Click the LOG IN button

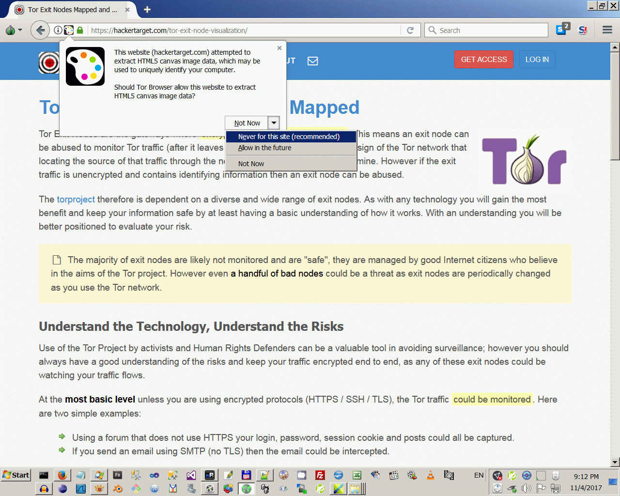(537, 60)
